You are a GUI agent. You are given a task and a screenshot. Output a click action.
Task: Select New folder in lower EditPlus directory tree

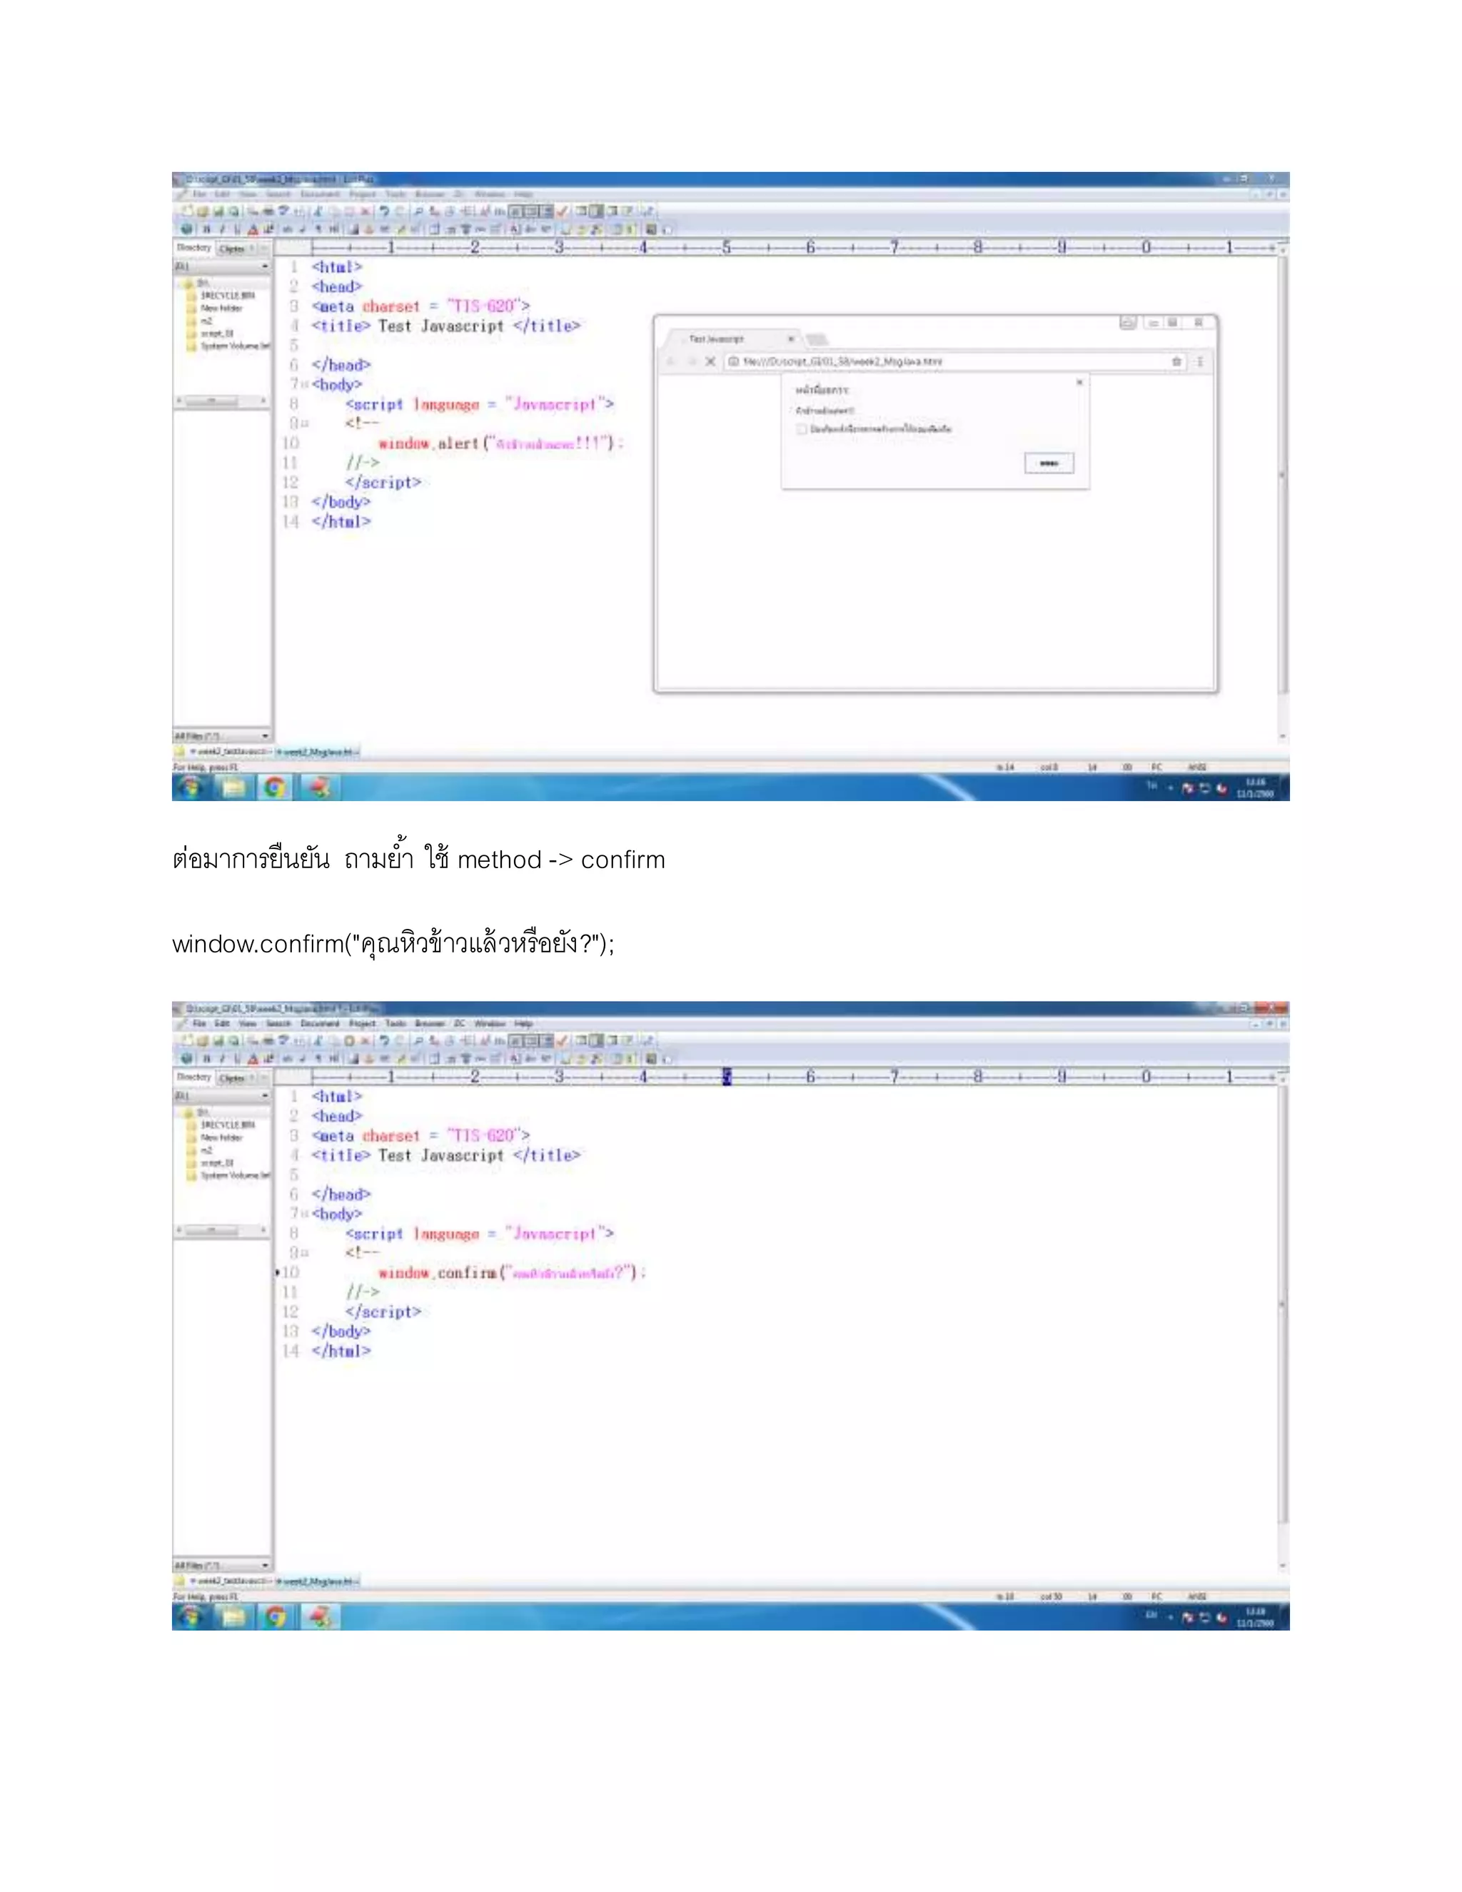[222, 1137]
